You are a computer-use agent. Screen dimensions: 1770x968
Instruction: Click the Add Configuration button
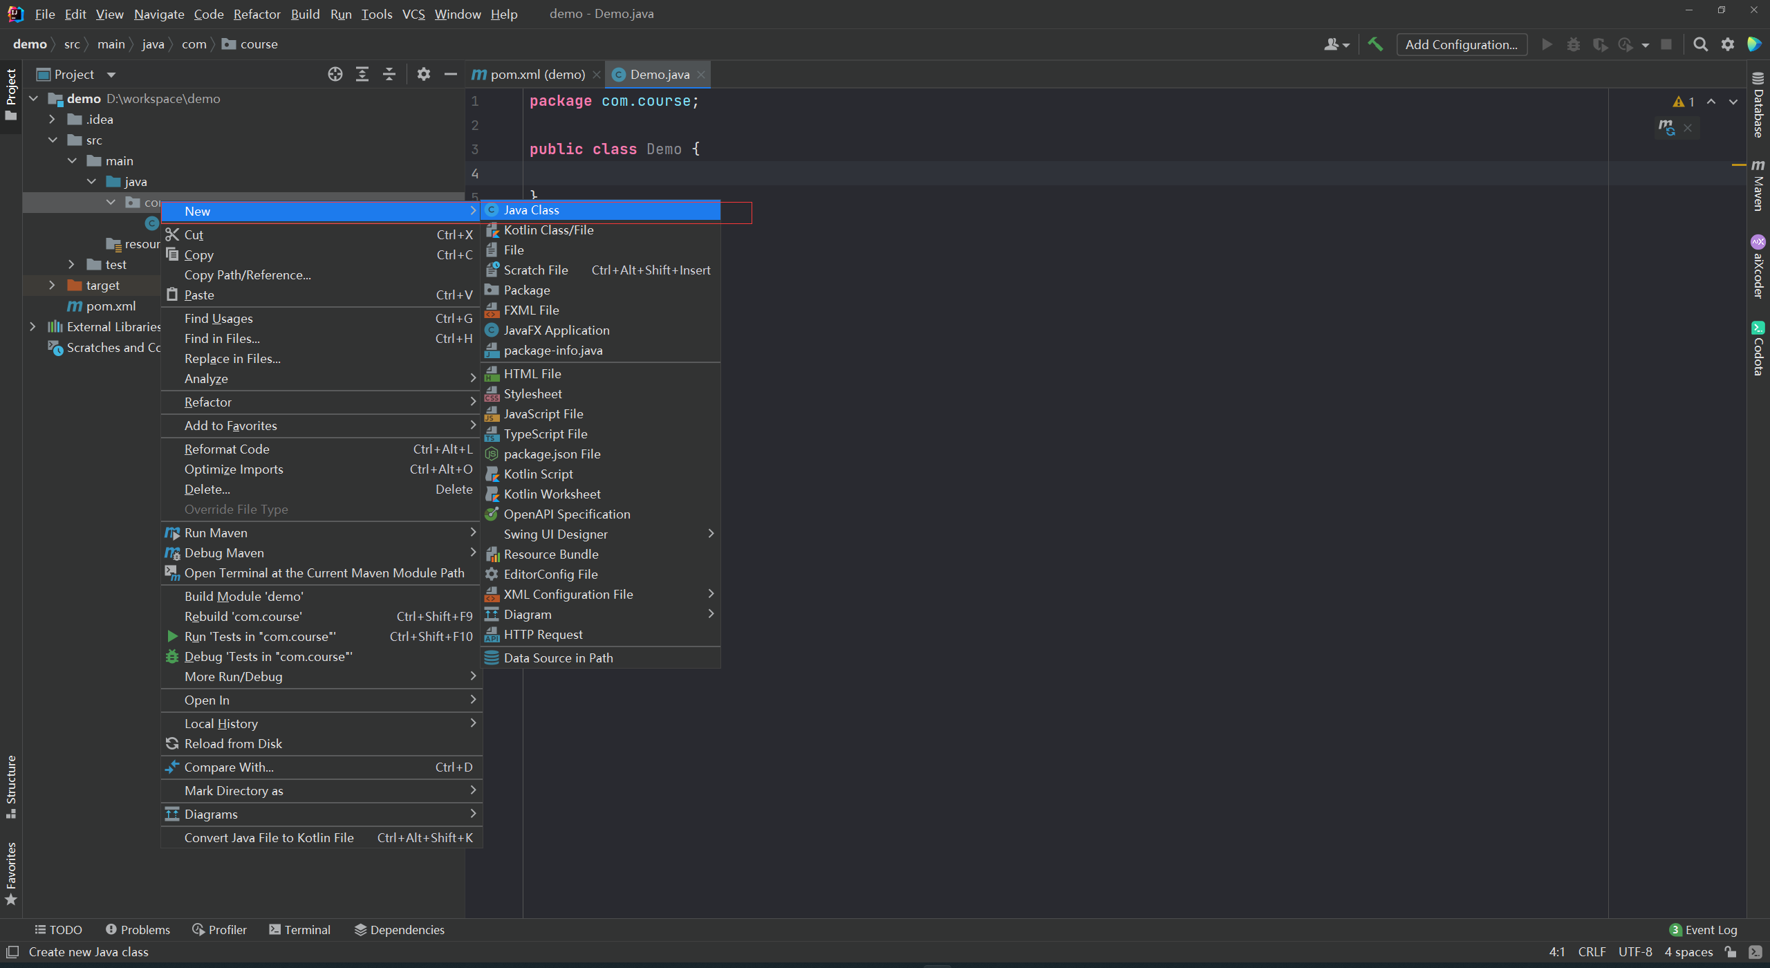1461,44
